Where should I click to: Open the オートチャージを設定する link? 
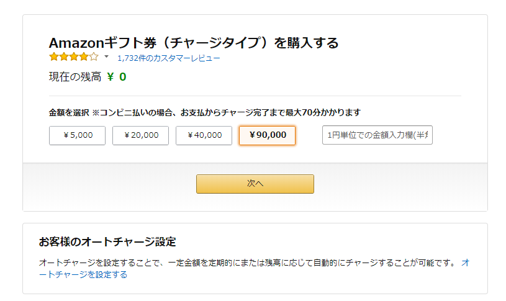pos(83,274)
